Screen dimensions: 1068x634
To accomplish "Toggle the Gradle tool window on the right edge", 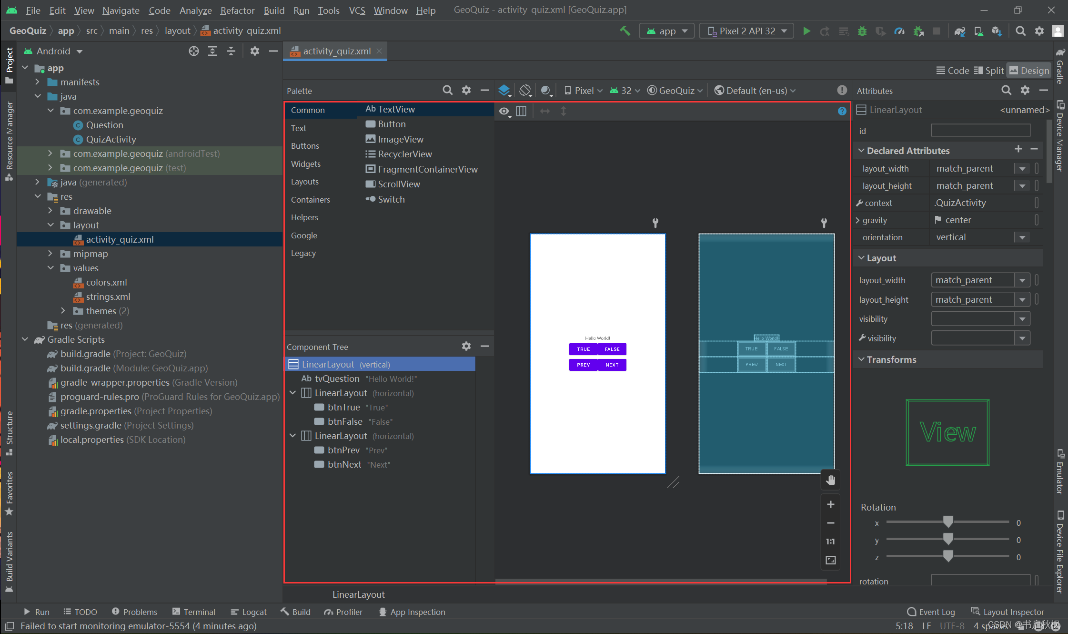I will click(1059, 66).
